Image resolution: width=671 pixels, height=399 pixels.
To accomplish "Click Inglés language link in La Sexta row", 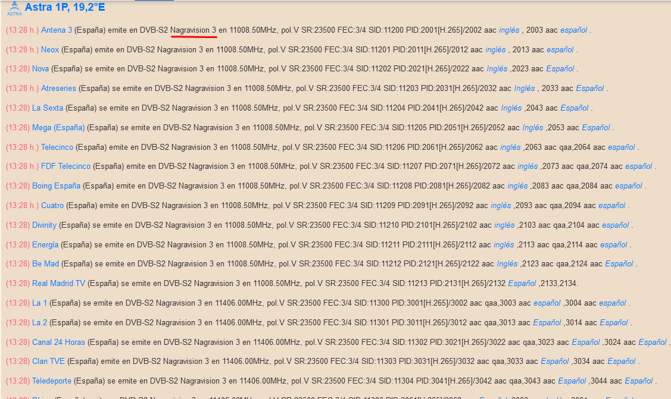I will pos(511,108).
